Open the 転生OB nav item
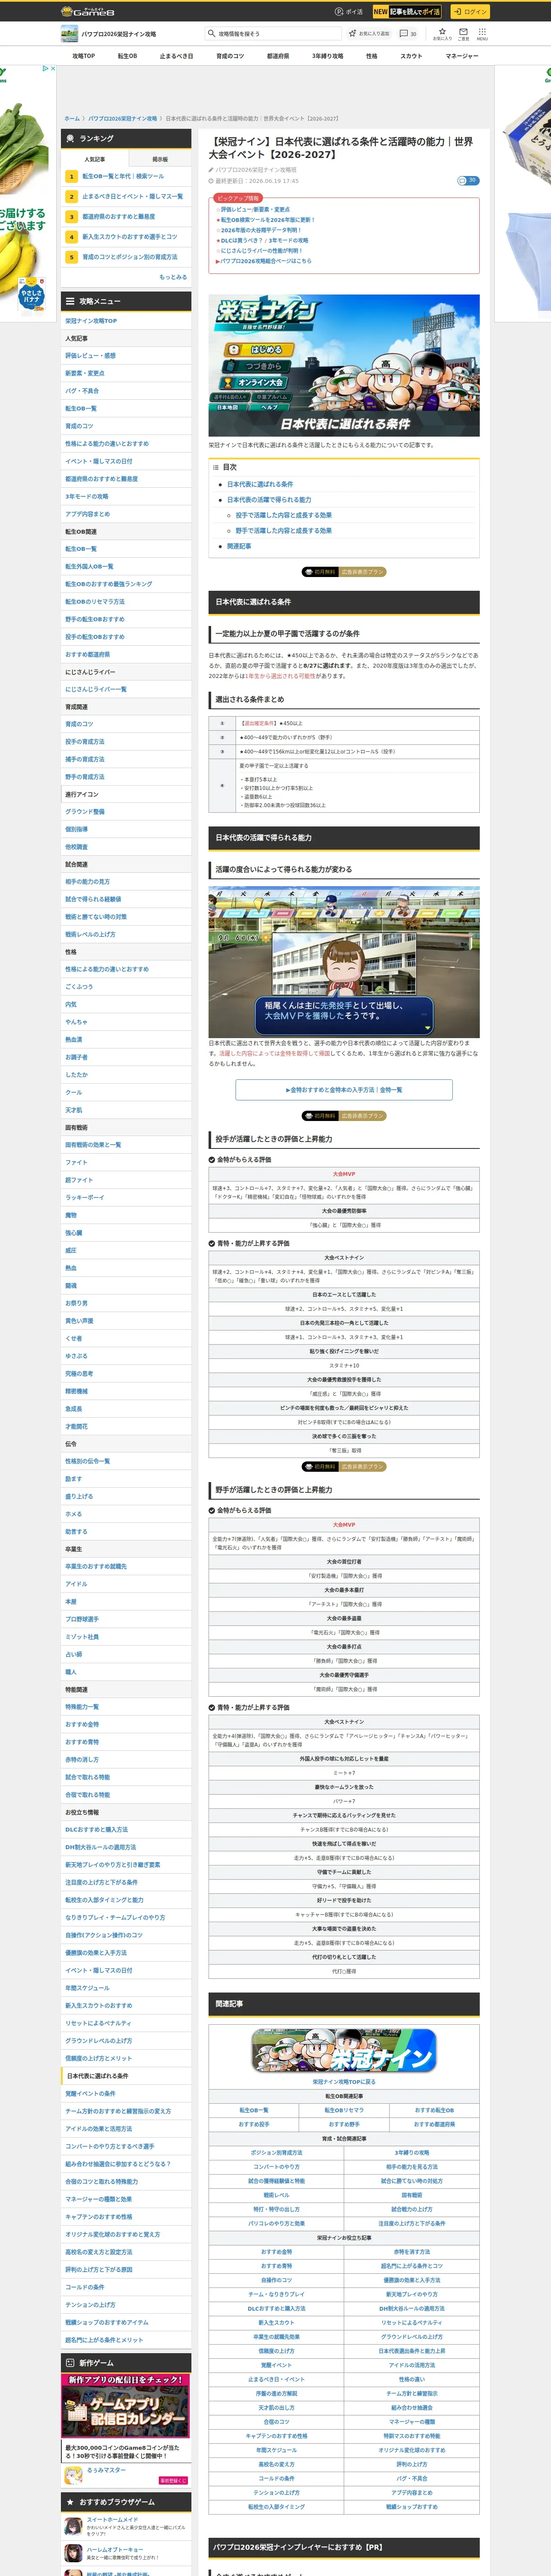 [127, 56]
